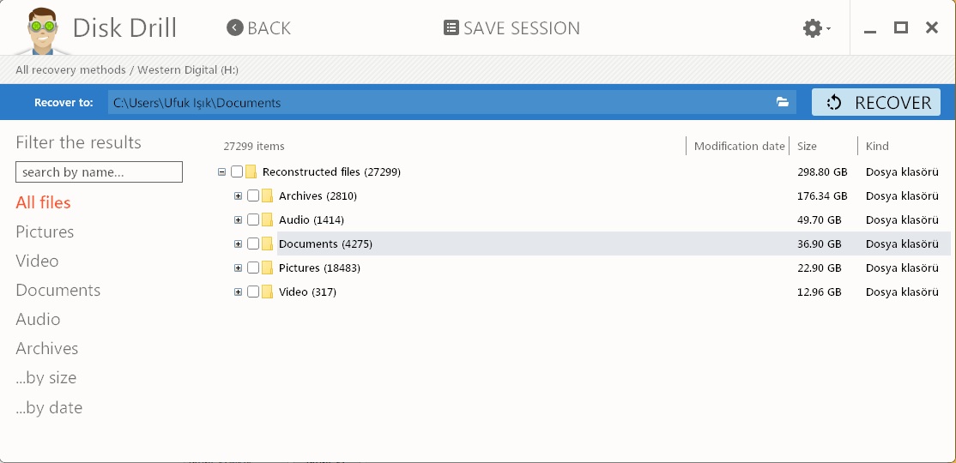
Task: Check the Documents (4275) checkbox
Action: (253, 244)
